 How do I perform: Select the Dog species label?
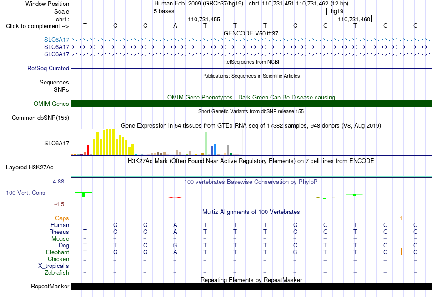(64, 245)
